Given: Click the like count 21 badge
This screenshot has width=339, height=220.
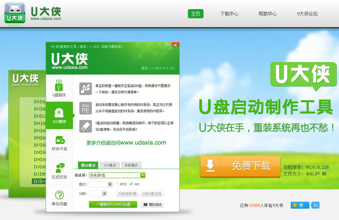Looking at the screenshot, I should point(315,205).
